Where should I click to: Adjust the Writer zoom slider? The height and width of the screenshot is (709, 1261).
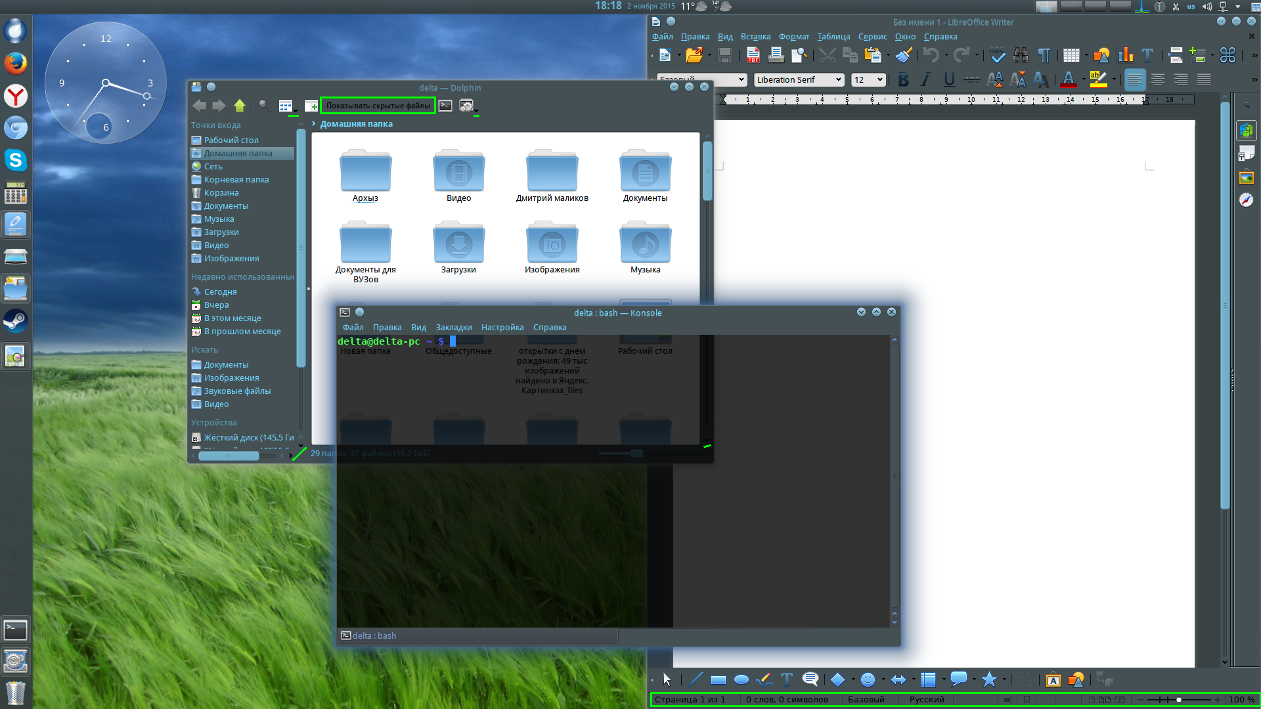click(x=1179, y=700)
